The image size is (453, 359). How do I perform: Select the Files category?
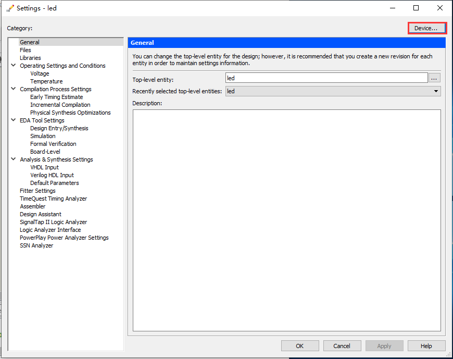pos(26,50)
